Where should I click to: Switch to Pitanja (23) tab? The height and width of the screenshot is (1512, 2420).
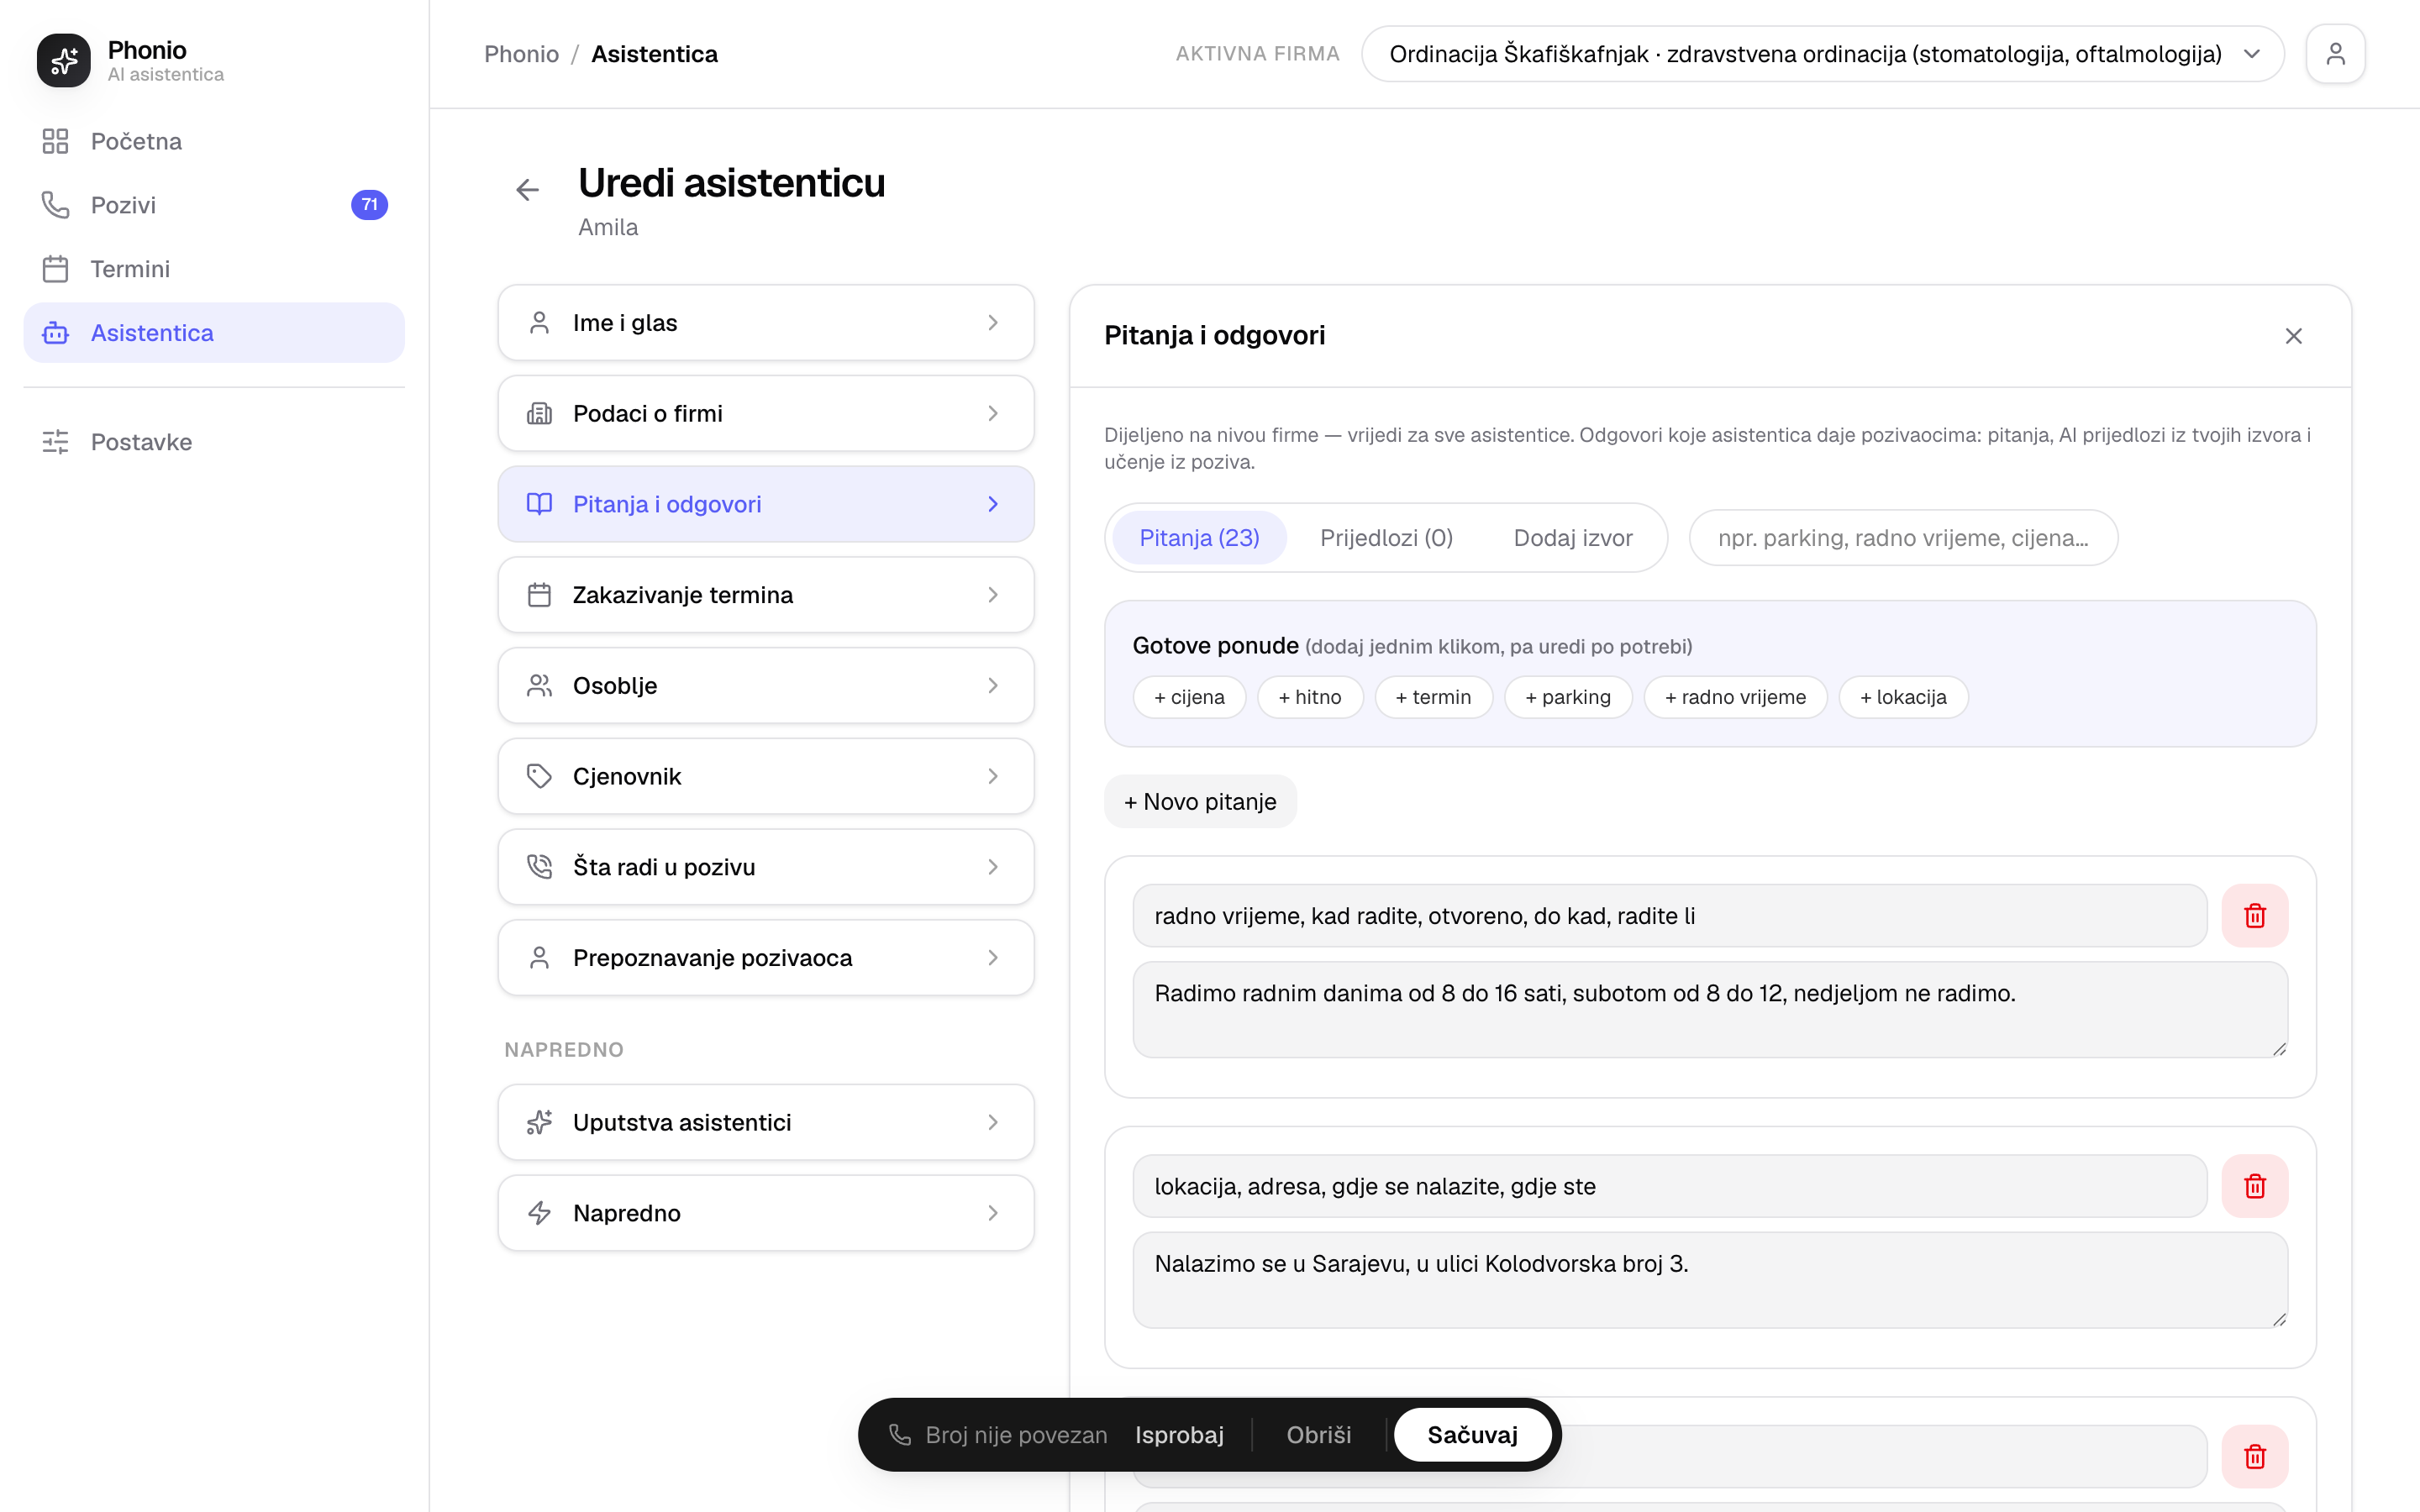1199,538
